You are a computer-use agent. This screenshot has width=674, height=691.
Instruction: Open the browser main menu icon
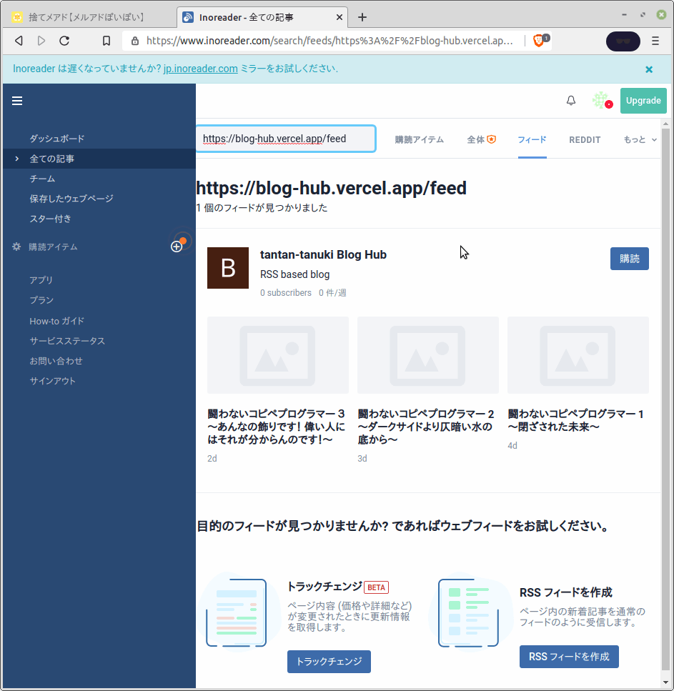point(655,41)
